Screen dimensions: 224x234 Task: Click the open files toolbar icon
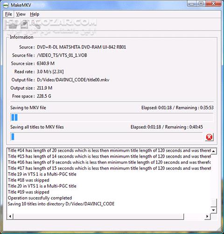tap(13, 25)
